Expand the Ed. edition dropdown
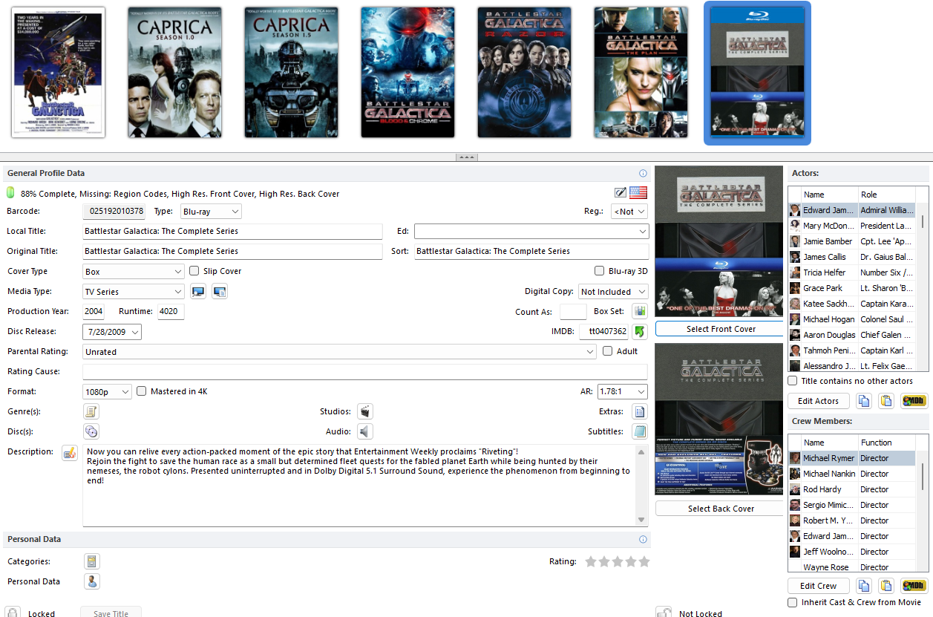Screen dimensions: 933x617 point(531,232)
